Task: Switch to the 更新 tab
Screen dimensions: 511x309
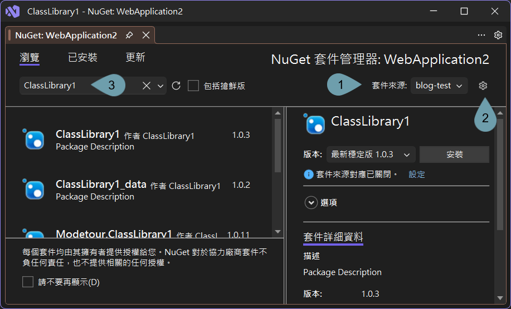Action: [x=135, y=57]
